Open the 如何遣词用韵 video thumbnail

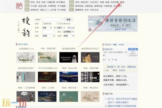tap(69, 57)
